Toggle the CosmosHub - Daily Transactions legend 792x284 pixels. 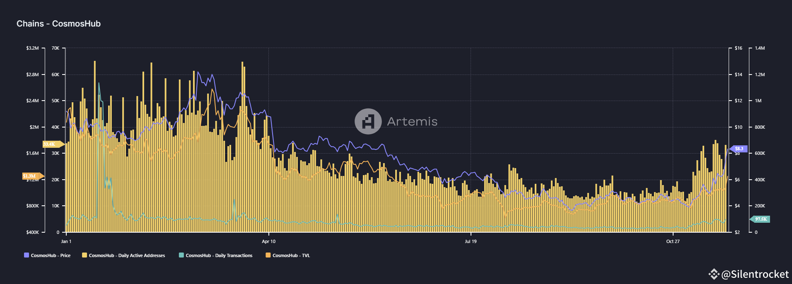215,255
